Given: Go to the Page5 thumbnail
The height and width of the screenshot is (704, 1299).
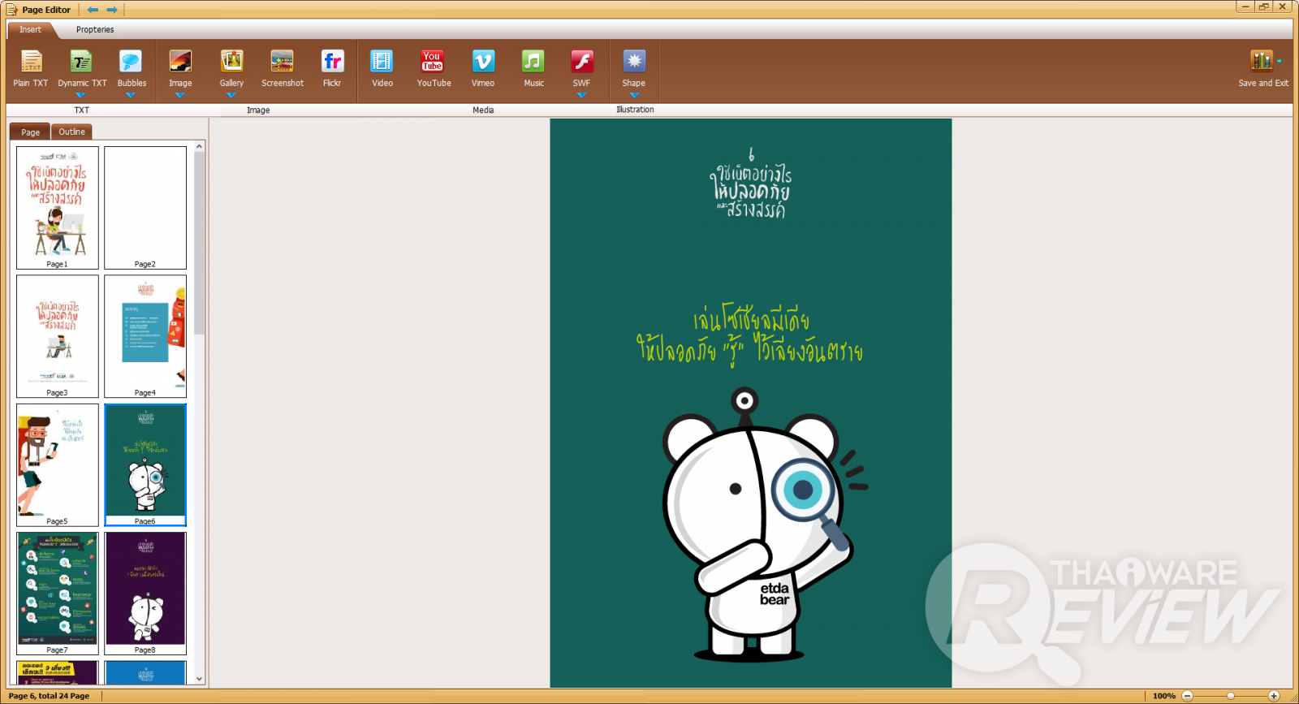Looking at the screenshot, I should [x=58, y=465].
